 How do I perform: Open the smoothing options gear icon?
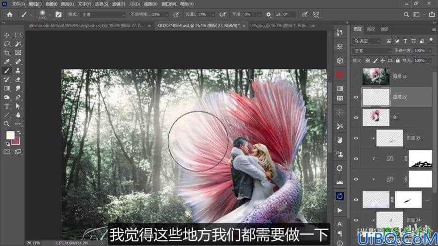pos(268,15)
